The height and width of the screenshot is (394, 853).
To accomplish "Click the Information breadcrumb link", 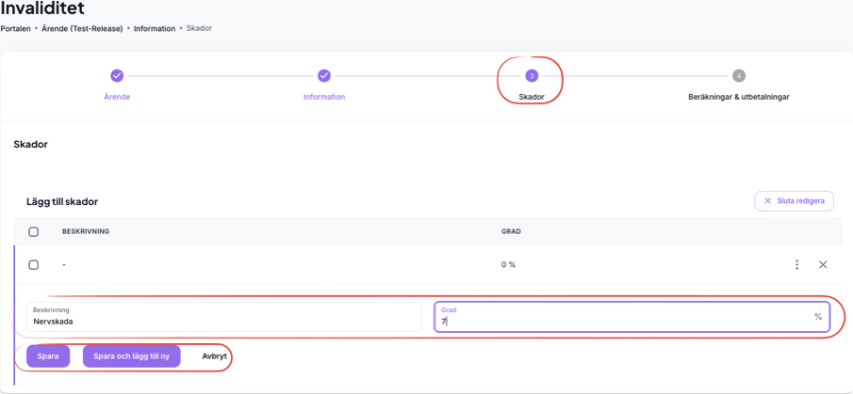I will [155, 29].
